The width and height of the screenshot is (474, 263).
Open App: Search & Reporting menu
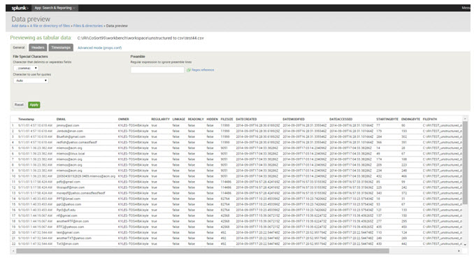click(x=55, y=8)
